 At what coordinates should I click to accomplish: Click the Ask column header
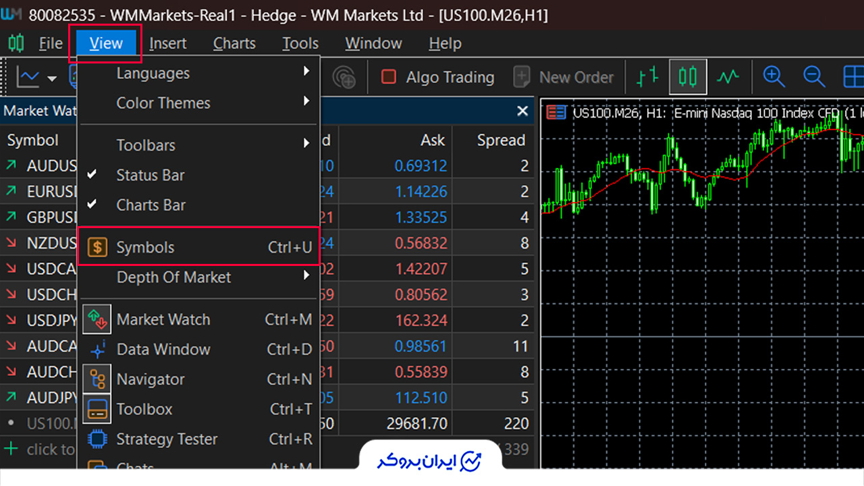click(x=433, y=140)
